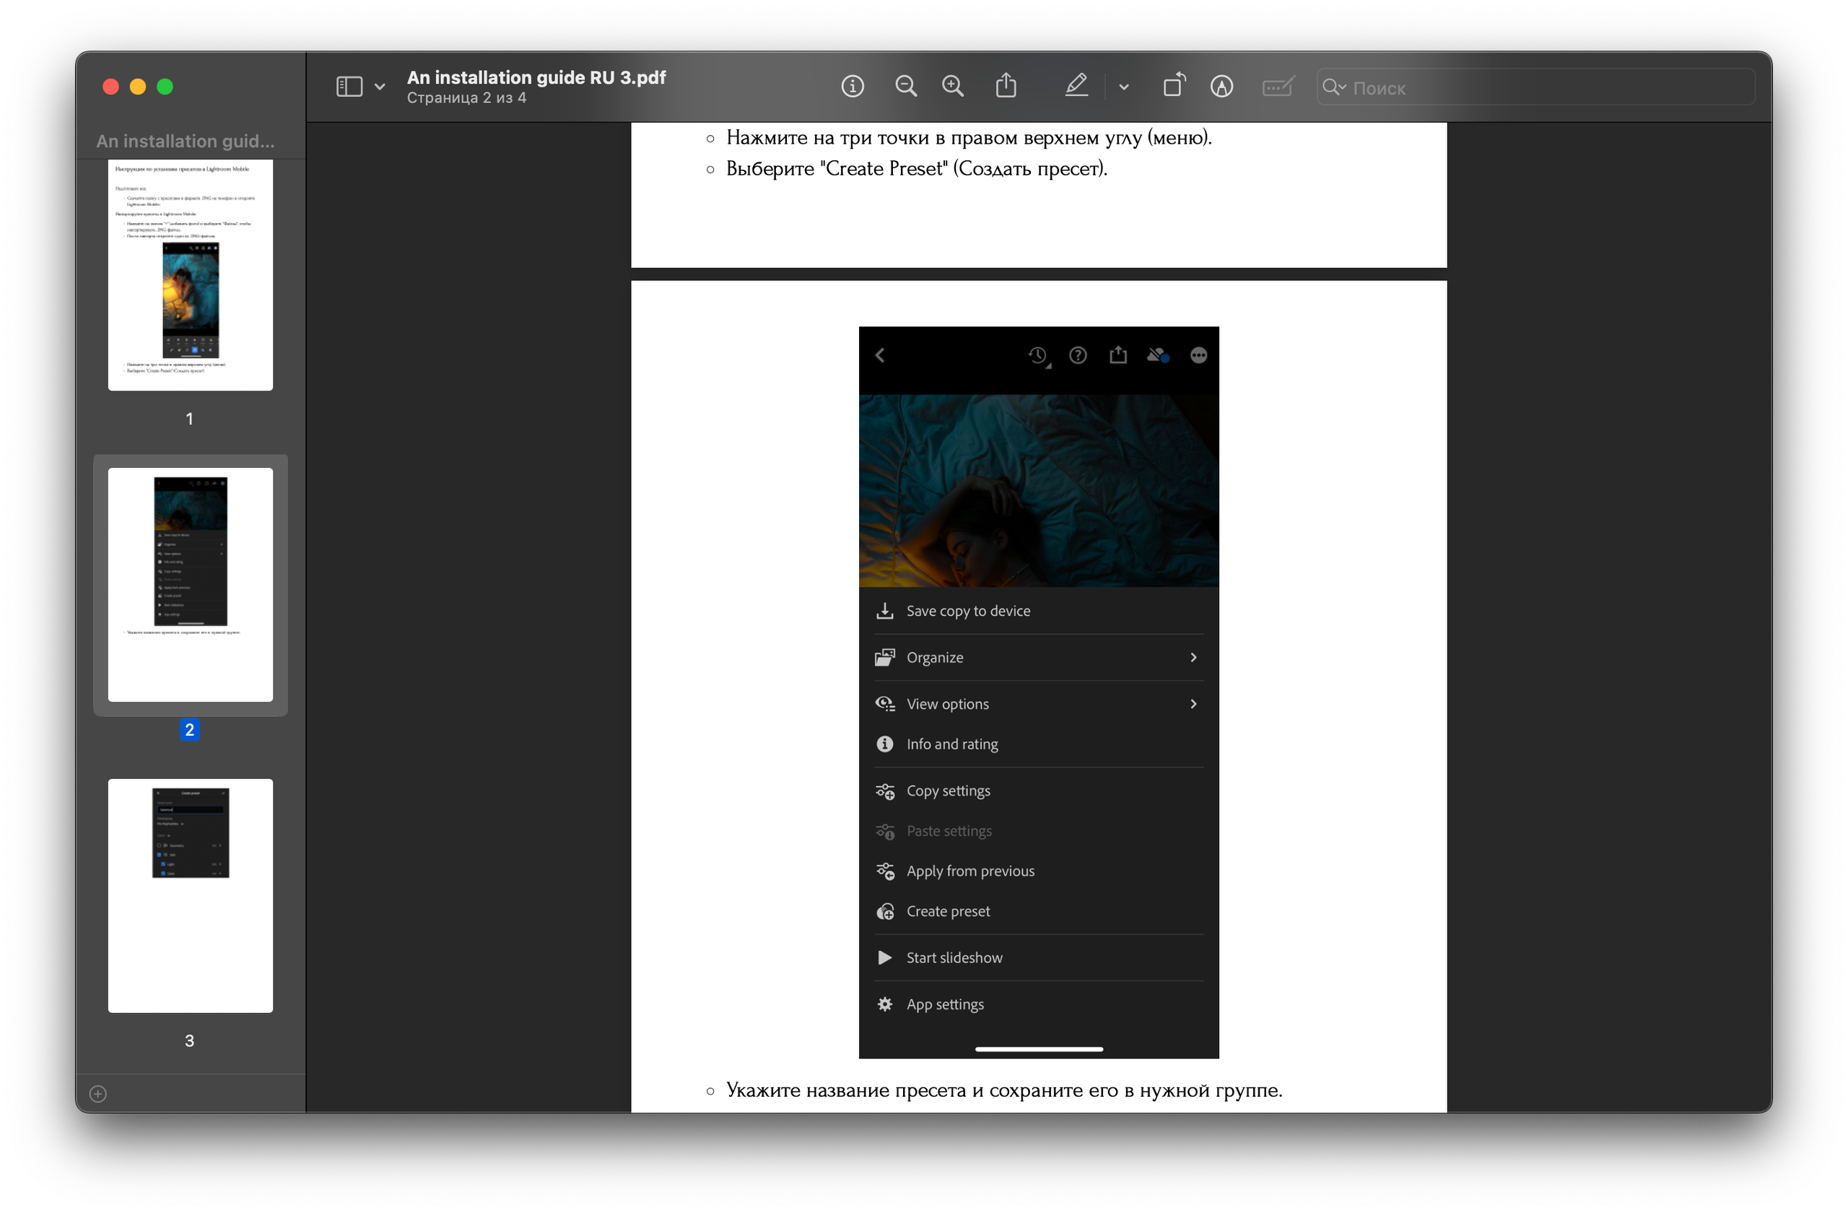The height and width of the screenshot is (1213, 1848).
Task: Zoom out of the PDF page
Action: pos(905,86)
